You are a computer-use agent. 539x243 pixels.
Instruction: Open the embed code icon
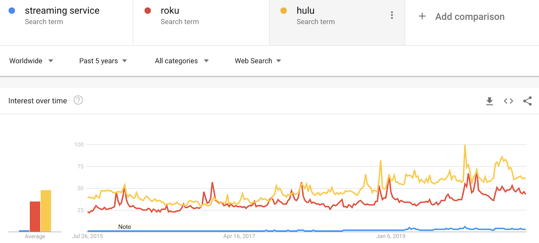click(508, 101)
